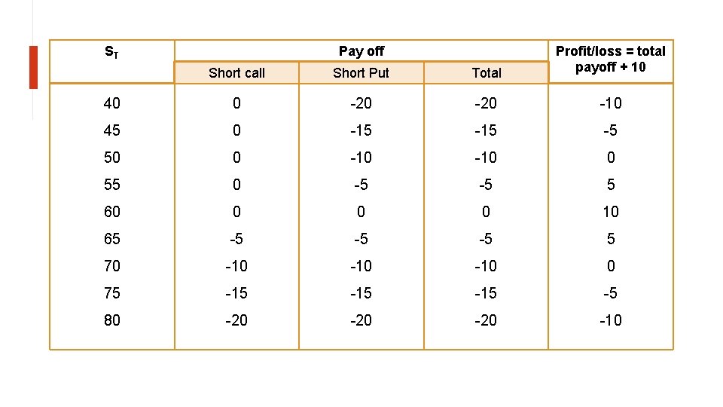Click Total value in the 80 row
Viewport: 723px width, 407px height.
[486, 320]
